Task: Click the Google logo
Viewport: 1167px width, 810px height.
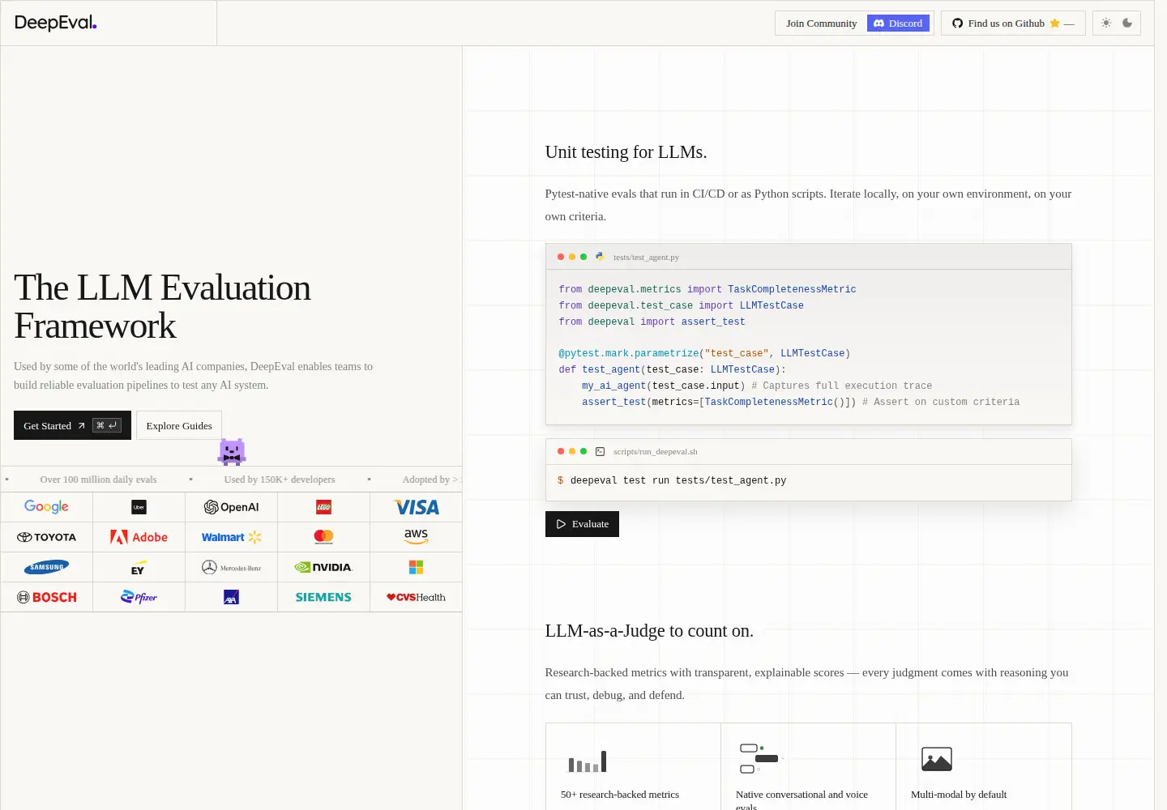Action: tap(46, 507)
